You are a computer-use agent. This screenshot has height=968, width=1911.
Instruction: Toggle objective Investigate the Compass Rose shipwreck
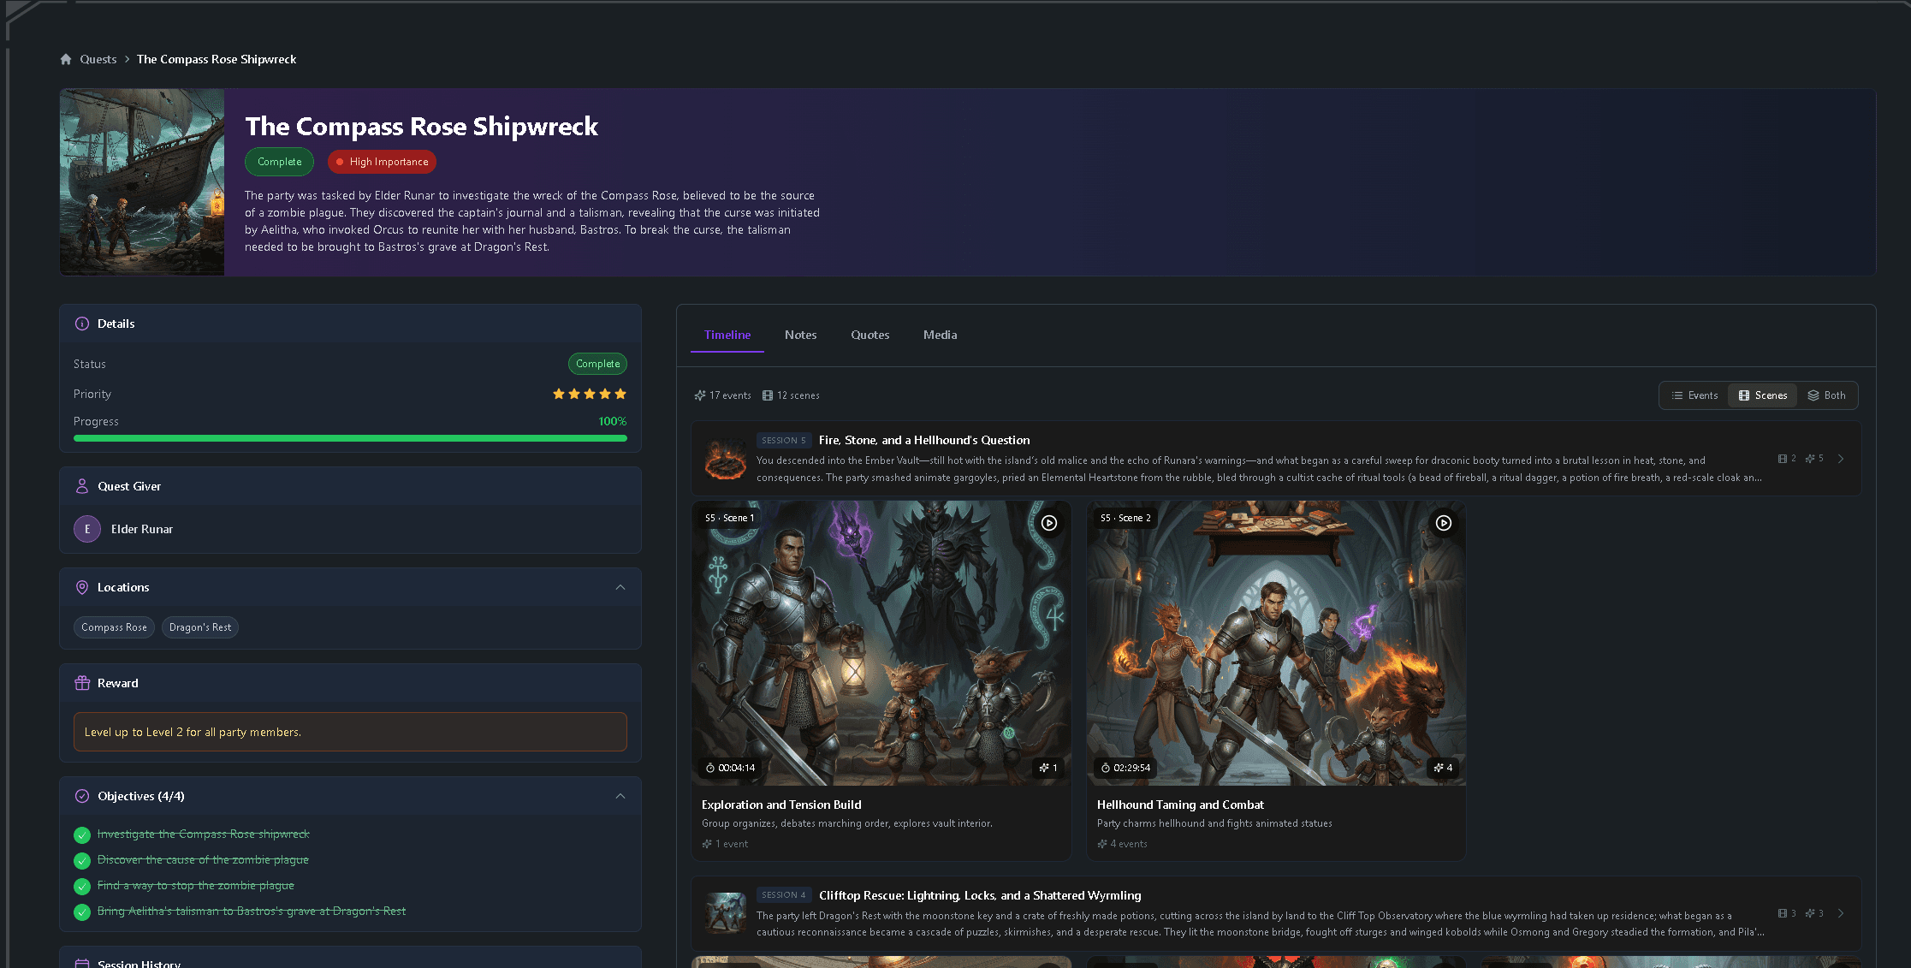click(x=82, y=834)
